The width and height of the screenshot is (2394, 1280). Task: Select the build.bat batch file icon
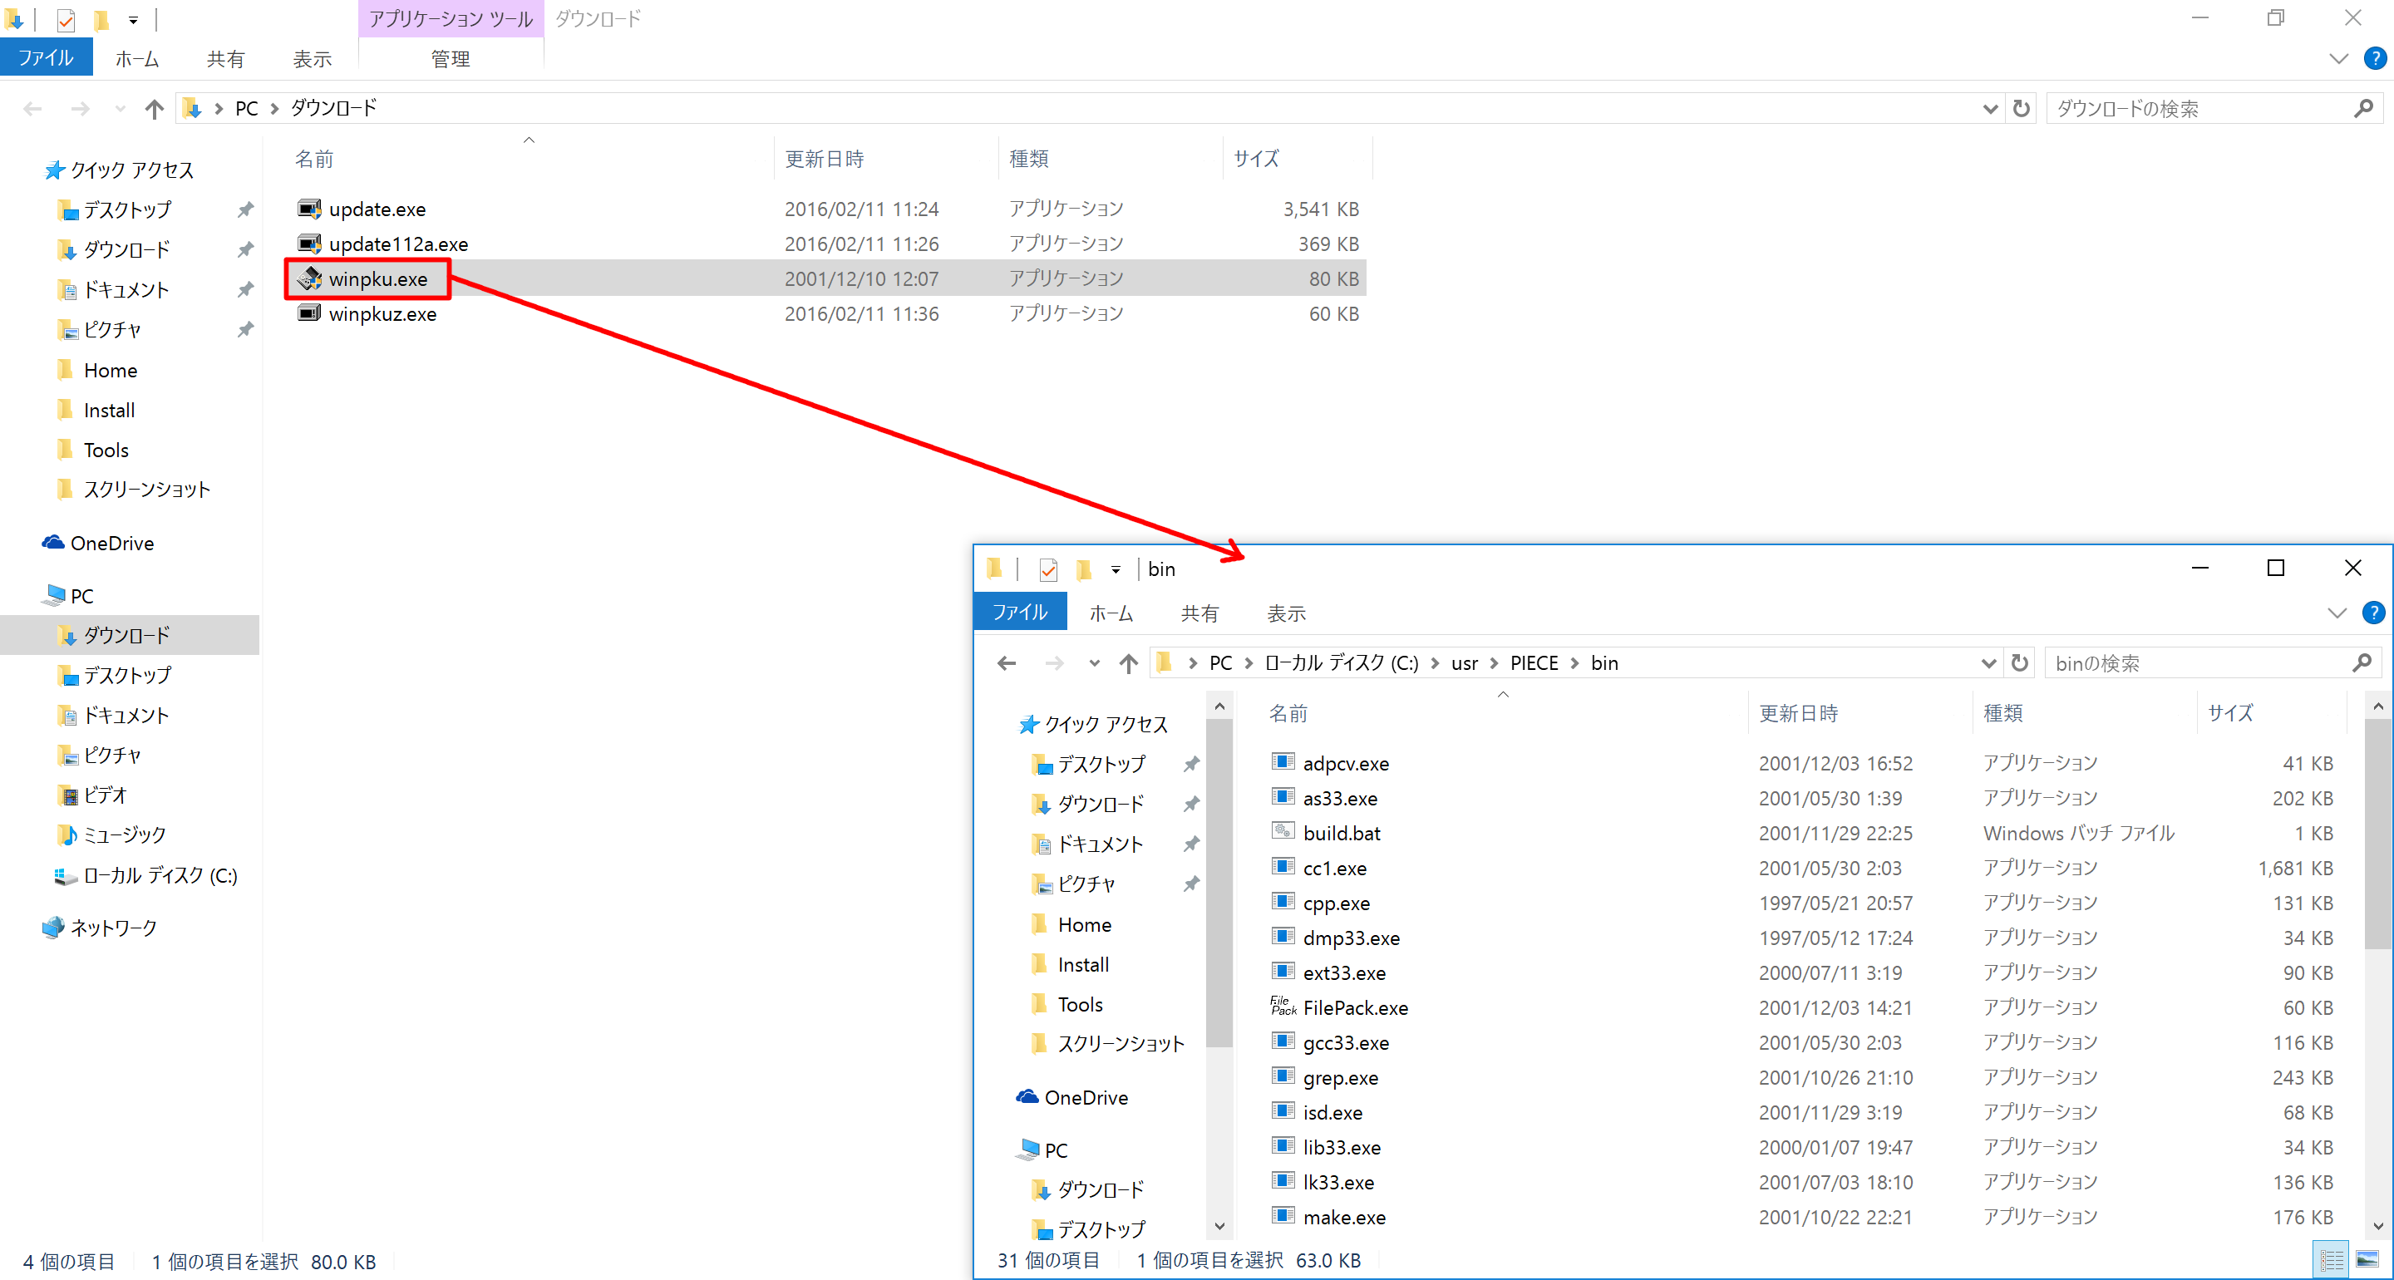[x=1283, y=832]
